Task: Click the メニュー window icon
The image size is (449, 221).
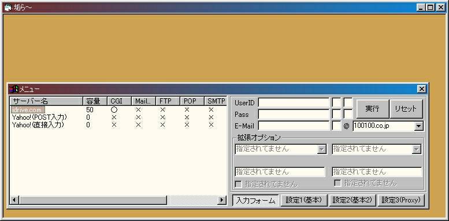Action: pyautogui.click(x=14, y=89)
